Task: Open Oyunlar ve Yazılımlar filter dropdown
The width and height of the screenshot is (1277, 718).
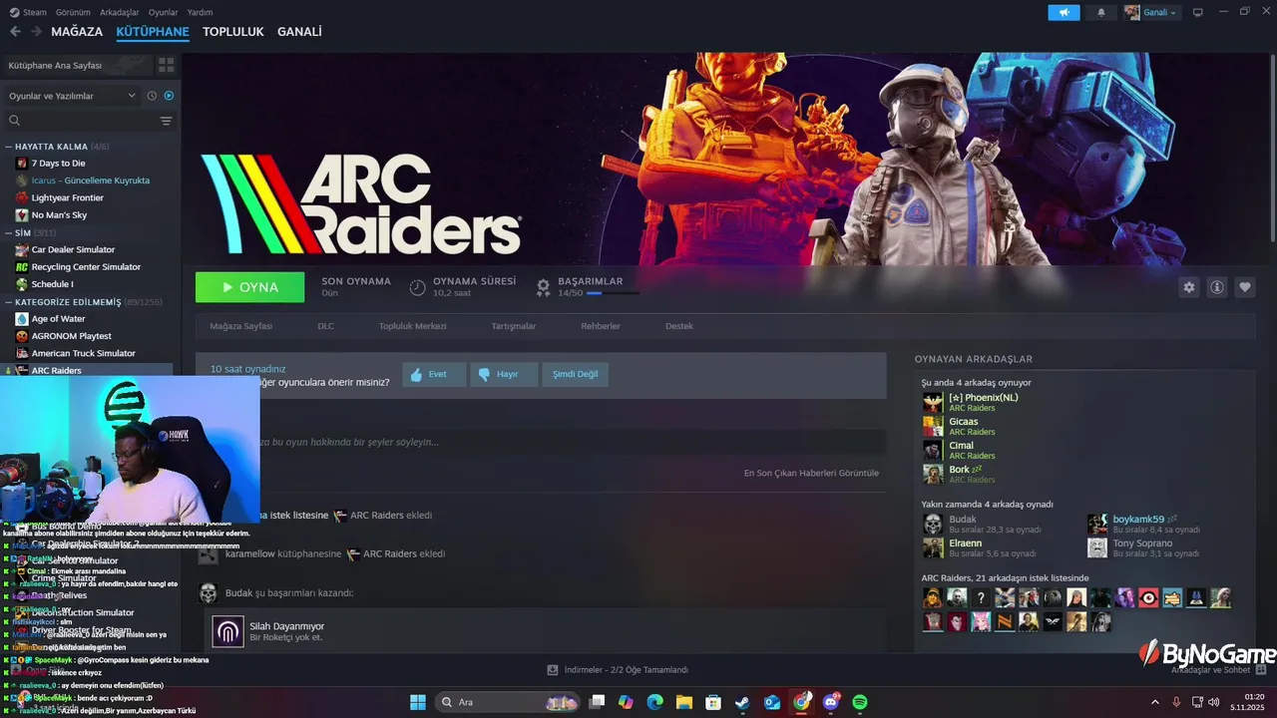Action: 72,96
